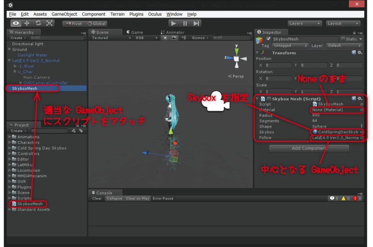Viewport: 373px width, 247px height.
Task: Click the GameObject cube icon in Inspector
Action: coord(259,40)
